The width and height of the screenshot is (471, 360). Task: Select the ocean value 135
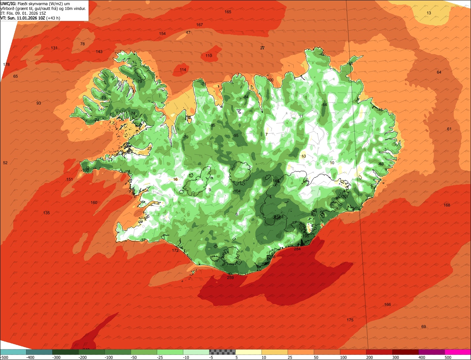point(46,213)
